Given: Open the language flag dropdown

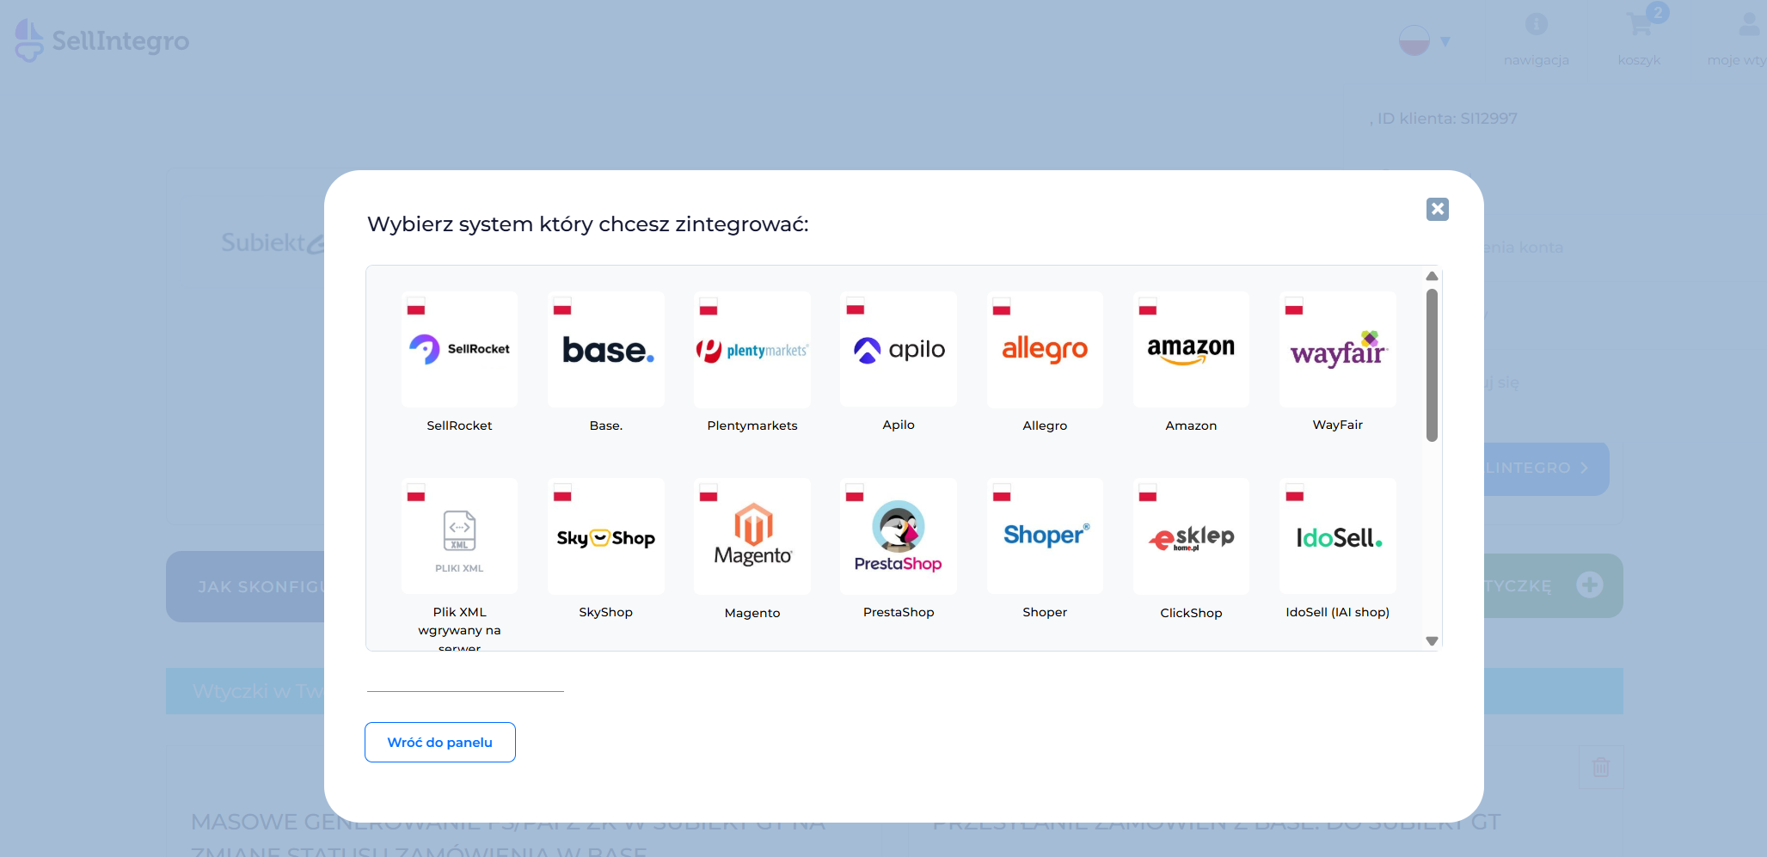Looking at the screenshot, I should pos(1425,40).
